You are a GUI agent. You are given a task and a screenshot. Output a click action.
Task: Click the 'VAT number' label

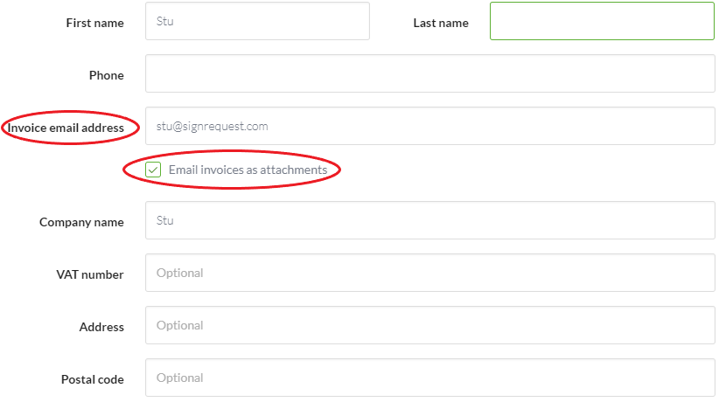(x=90, y=274)
